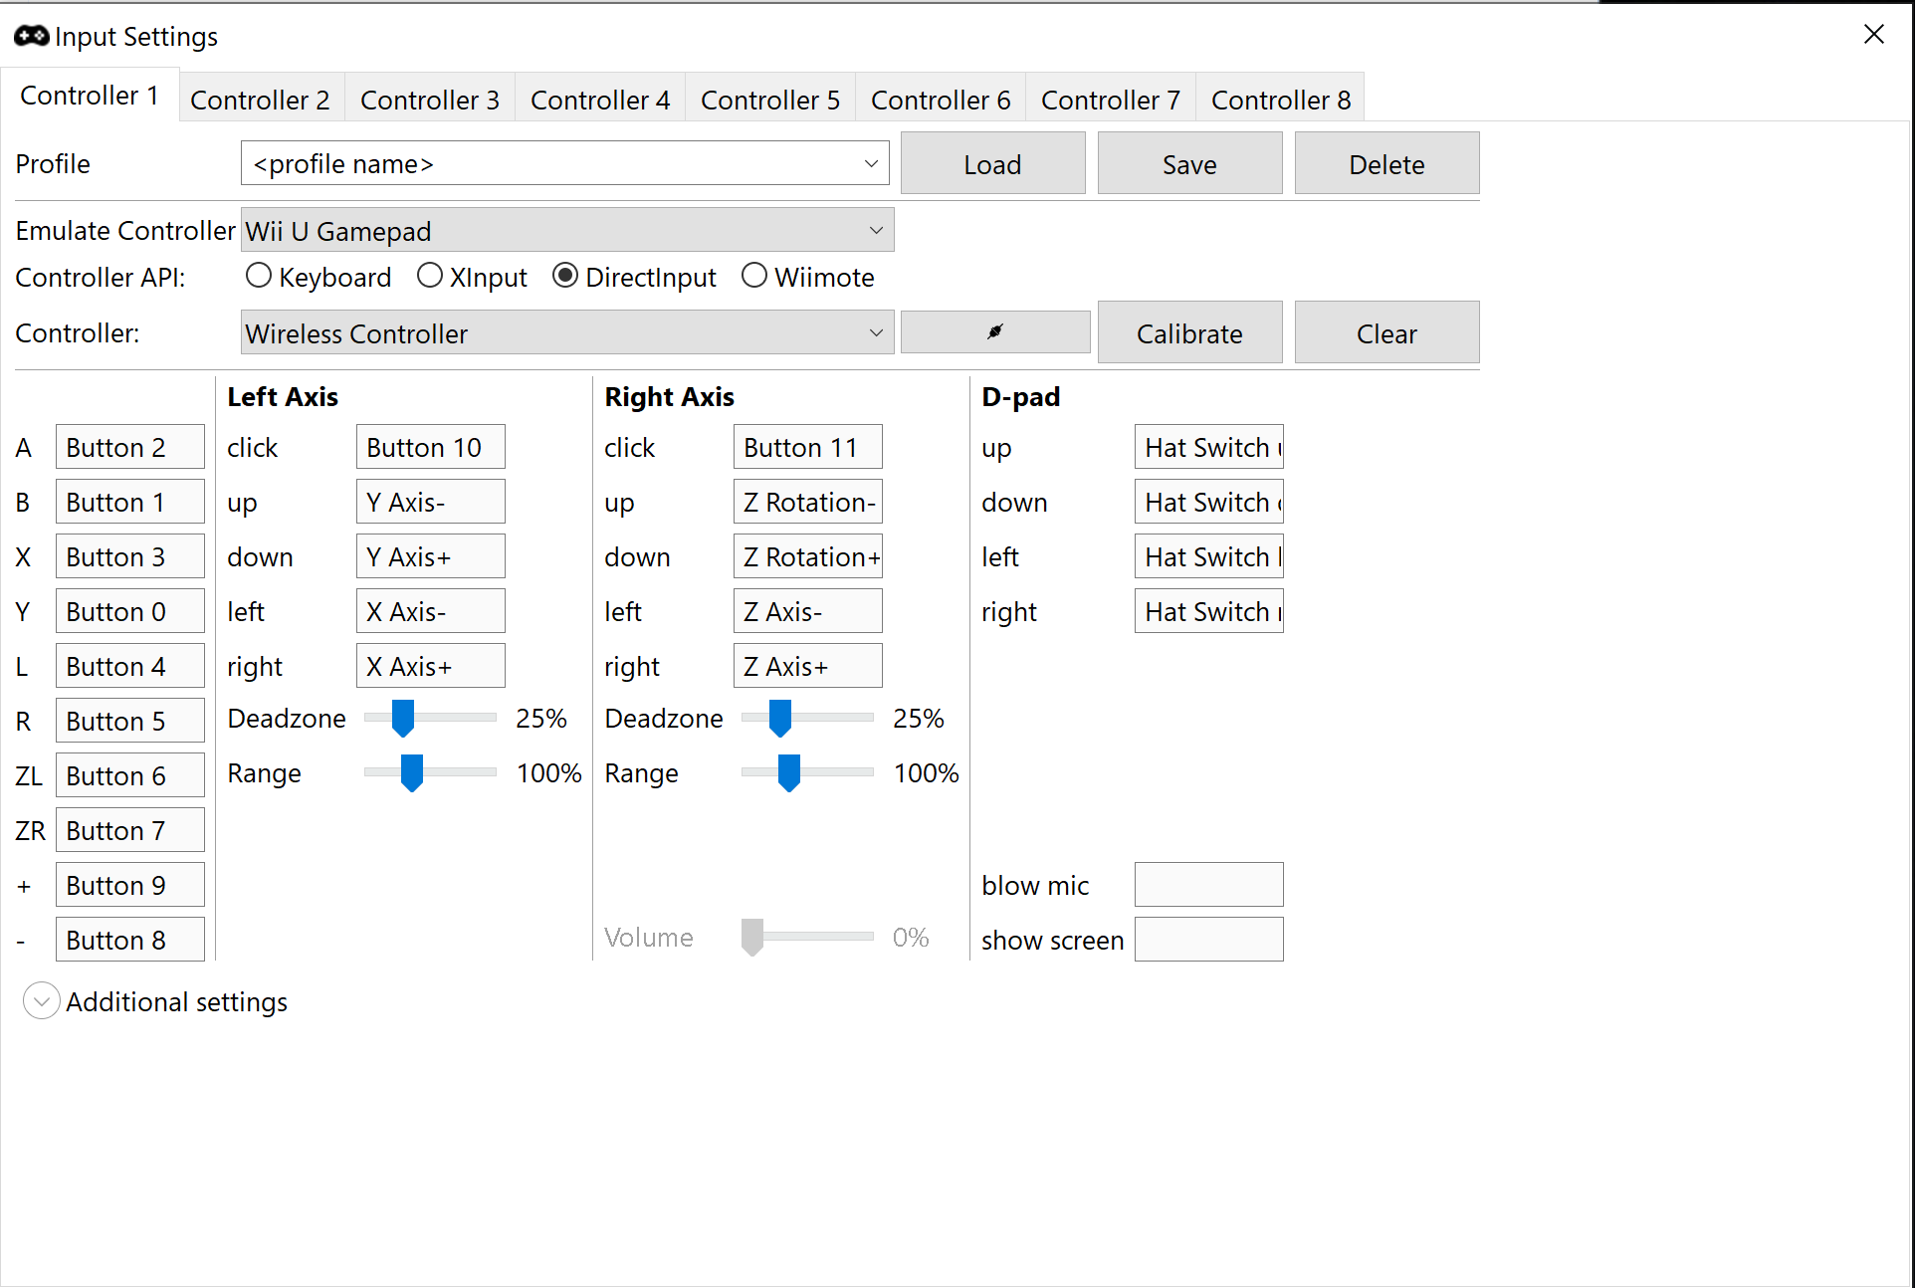This screenshot has height=1288, width=1915.
Task: Click the controller settings icon button
Action: point(995,333)
